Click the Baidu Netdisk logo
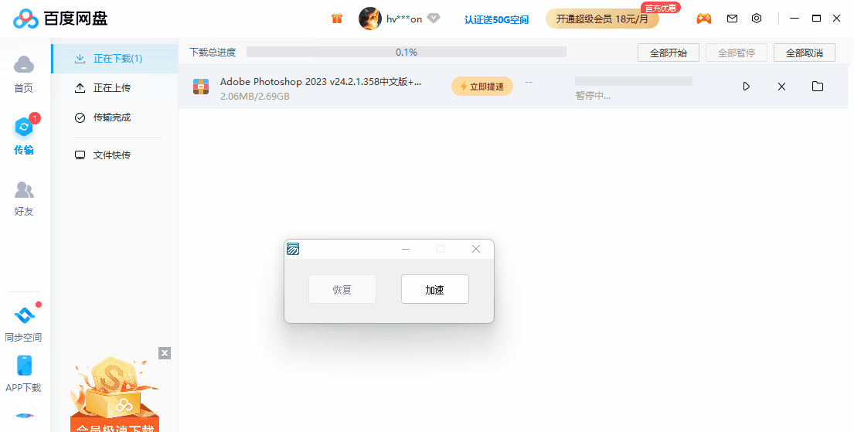854x432 pixels. point(60,19)
